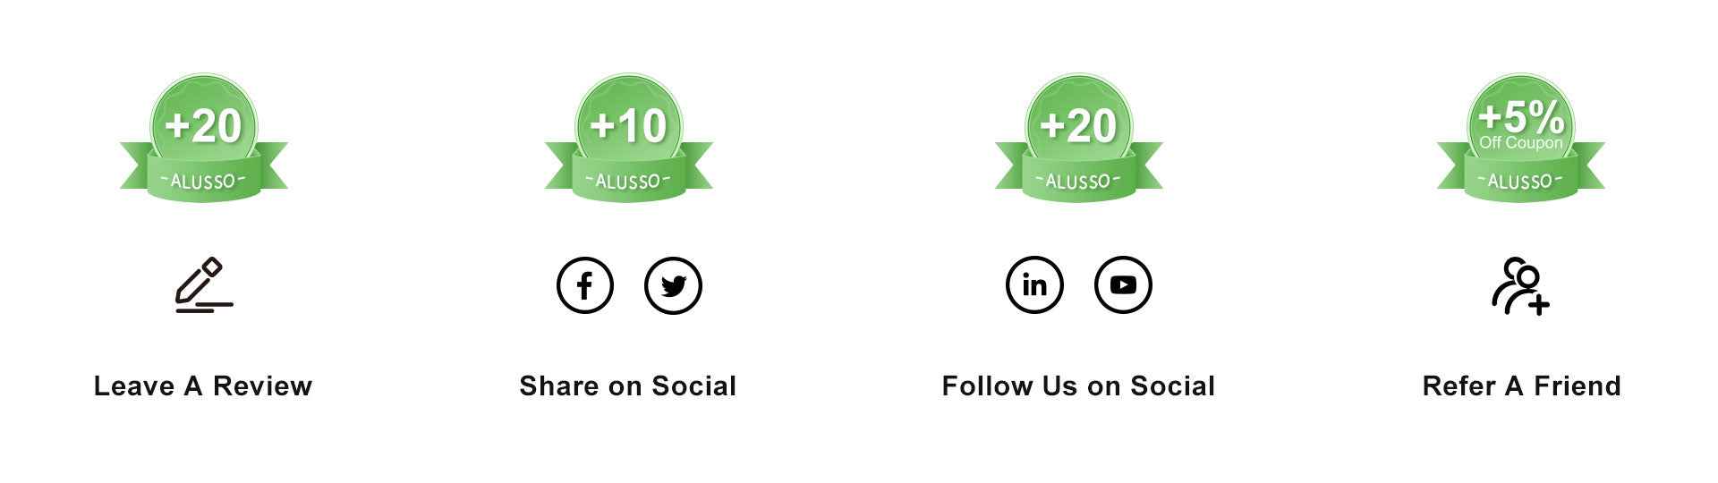Open the YouTube play icon

click(x=1123, y=285)
